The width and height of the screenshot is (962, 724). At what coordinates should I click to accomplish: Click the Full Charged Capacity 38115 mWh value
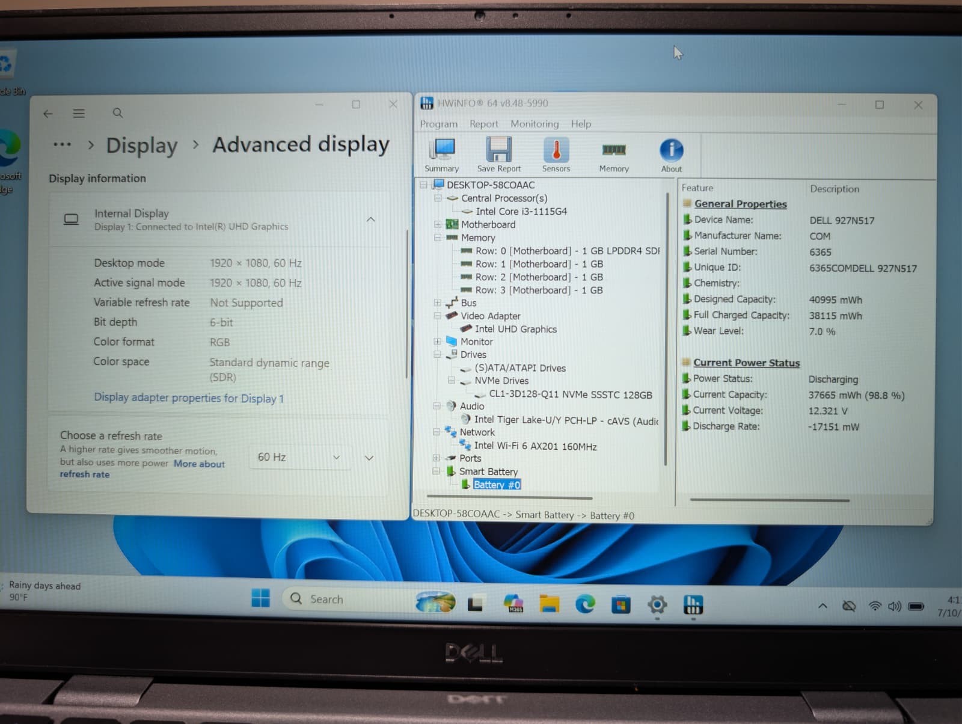(835, 315)
